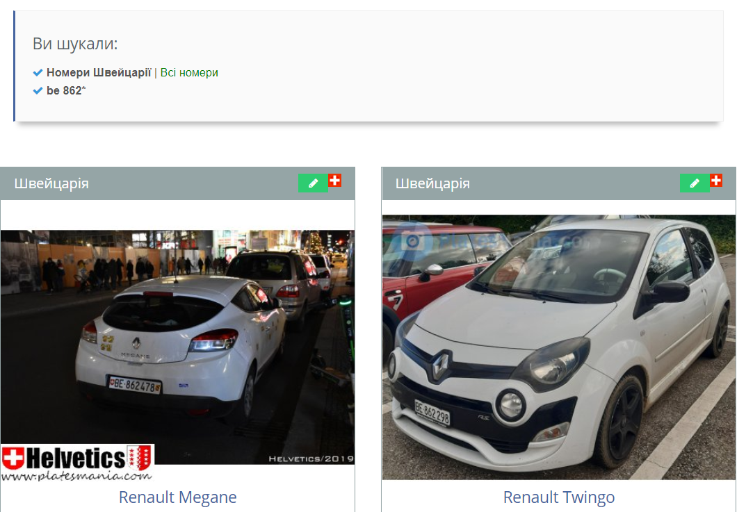Click 'Швейцарія' header on the Megane card
Image resolution: width=746 pixels, height=512 pixels.
click(x=51, y=183)
